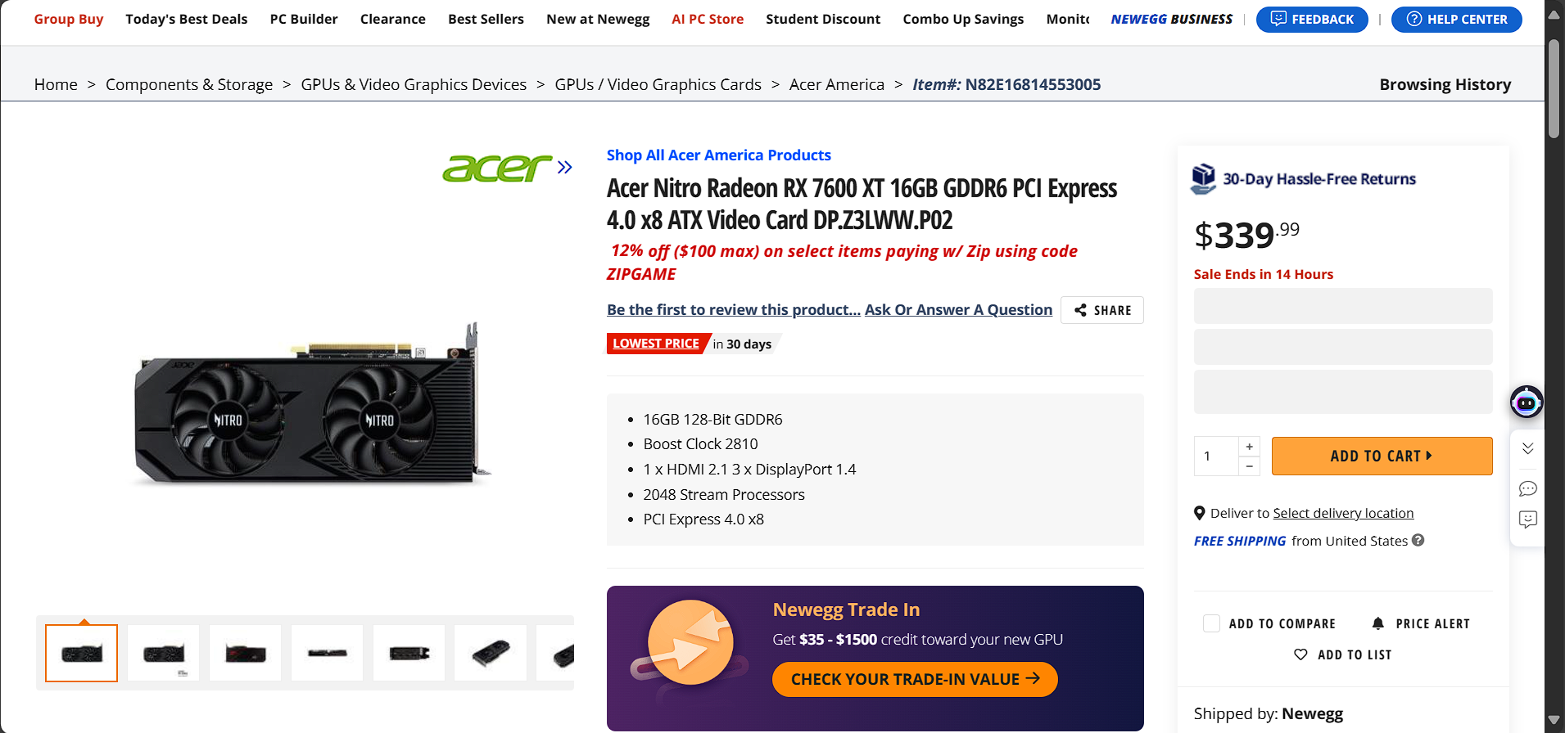1565x733 pixels.
Task: Click the delivery location pin icon
Action: point(1200,513)
